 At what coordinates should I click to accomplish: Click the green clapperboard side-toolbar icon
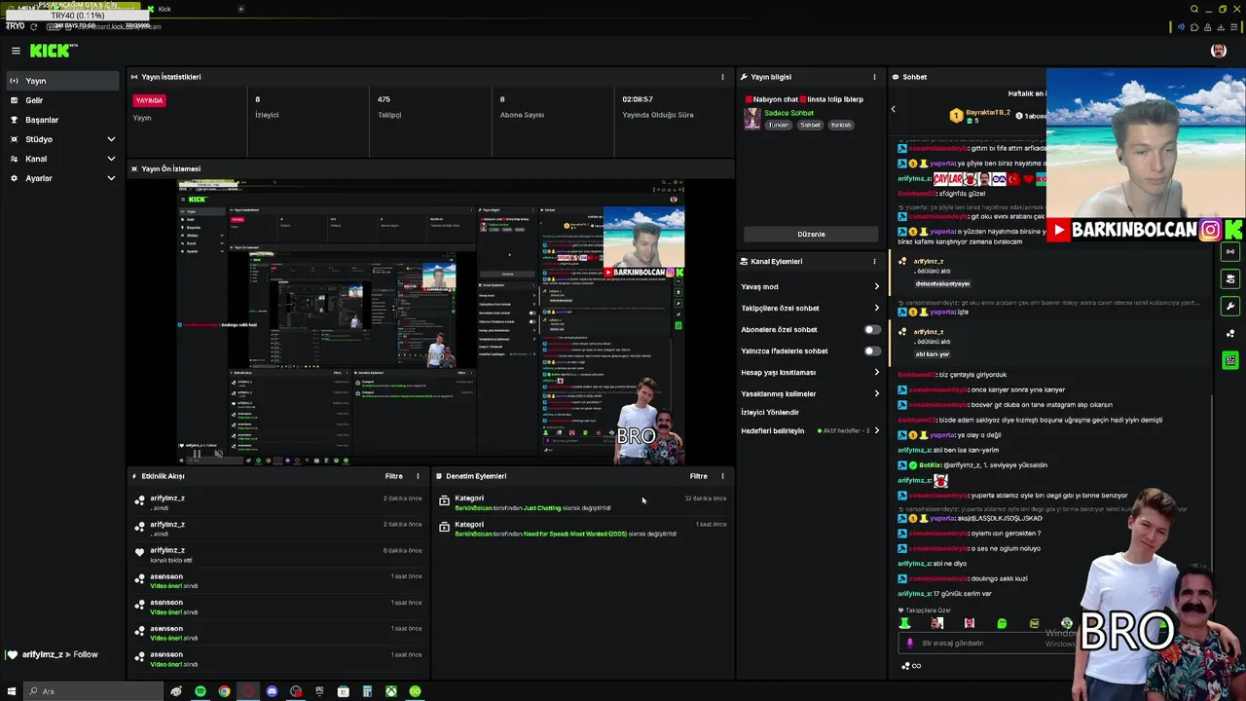click(1230, 360)
